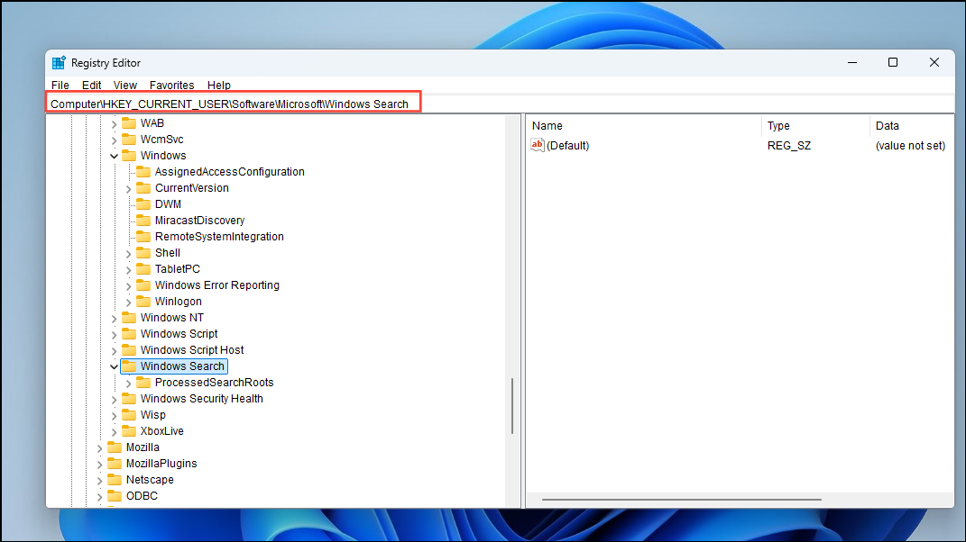Screen dimensions: 966x542
Task: Select the Windows Security Health key label
Action: [201, 399]
